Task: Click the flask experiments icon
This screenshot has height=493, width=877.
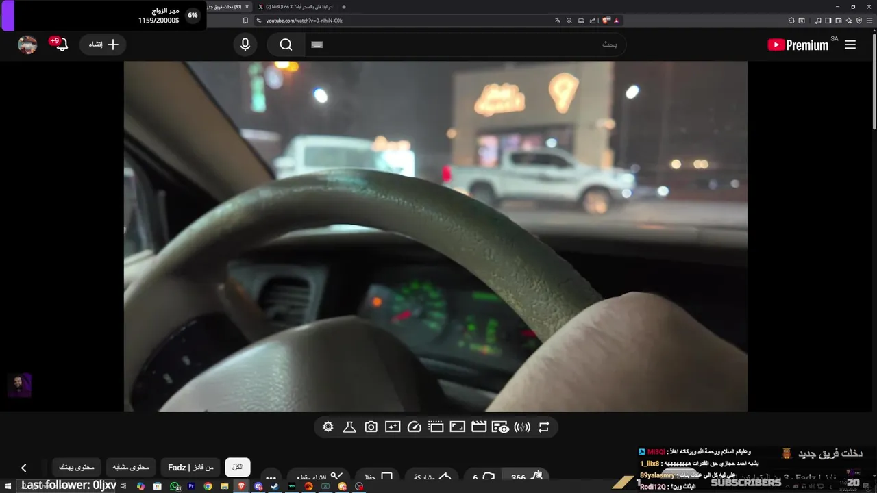Action: coord(349,427)
